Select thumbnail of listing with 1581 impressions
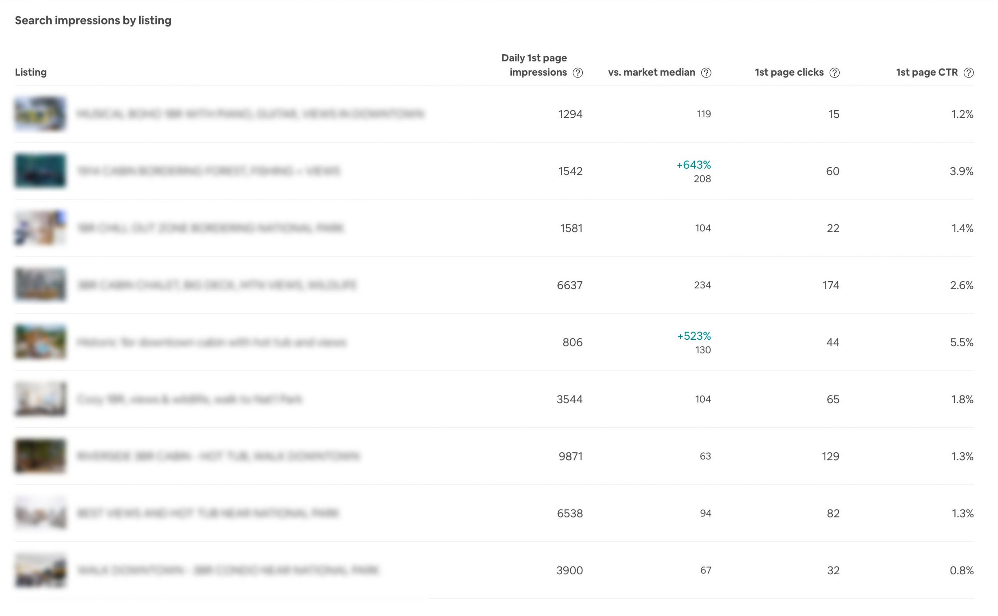Screen dimensions: 998x616 pyautogui.click(x=40, y=228)
